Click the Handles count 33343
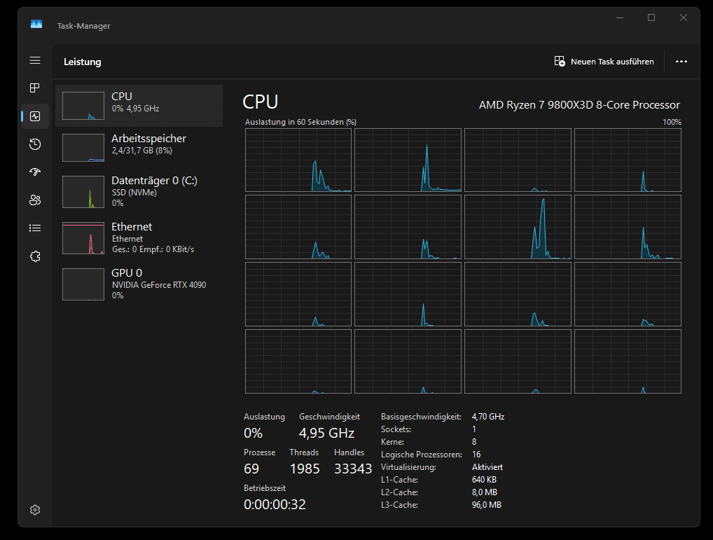Image resolution: width=713 pixels, height=540 pixels. pyautogui.click(x=353, y=469)
